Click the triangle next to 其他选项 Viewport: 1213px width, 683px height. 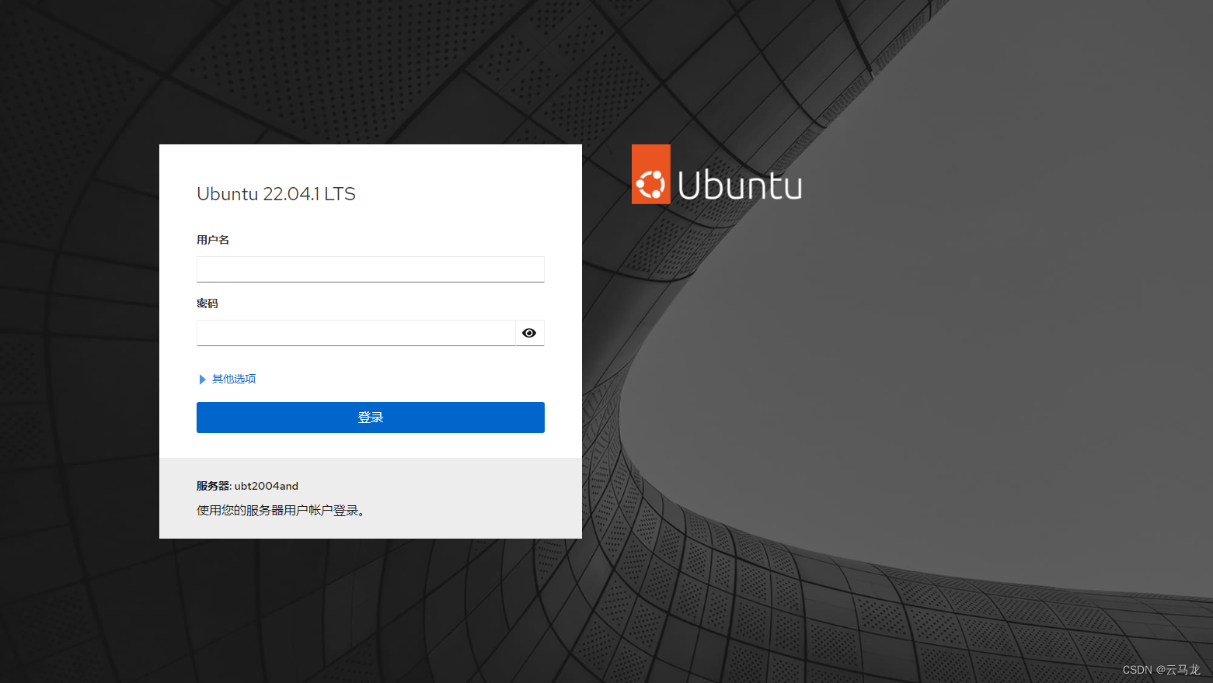pos(202,379)
